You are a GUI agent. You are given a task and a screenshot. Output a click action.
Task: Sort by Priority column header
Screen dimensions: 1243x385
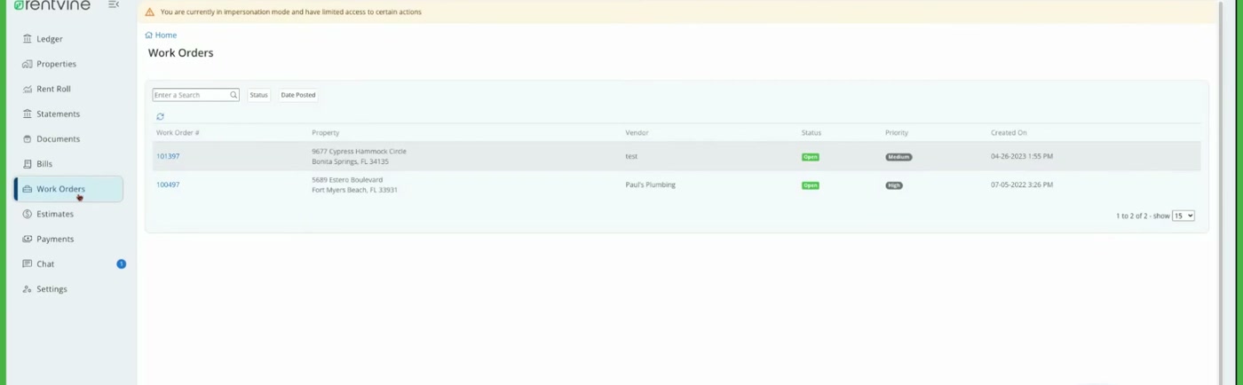pyautogui.click(x=897, y=133)
